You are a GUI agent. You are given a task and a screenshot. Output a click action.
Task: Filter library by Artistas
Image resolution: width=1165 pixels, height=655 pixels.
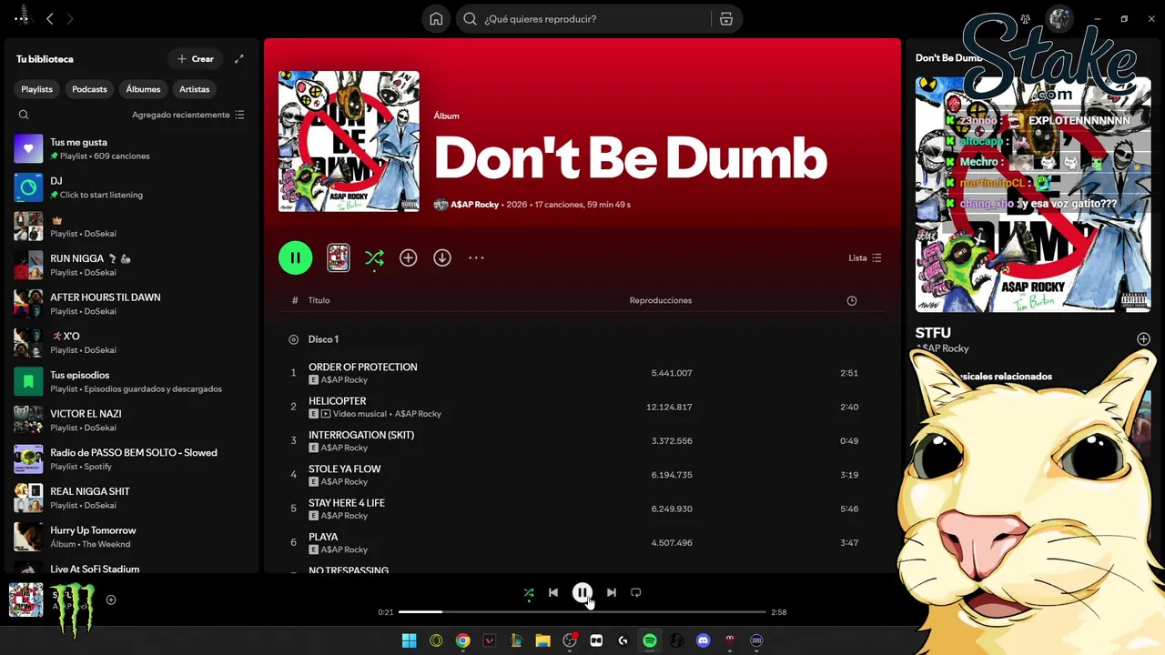tap(195, 89)
